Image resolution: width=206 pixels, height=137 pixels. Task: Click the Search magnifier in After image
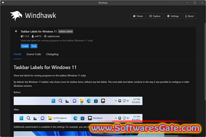(x=28, y=118)
